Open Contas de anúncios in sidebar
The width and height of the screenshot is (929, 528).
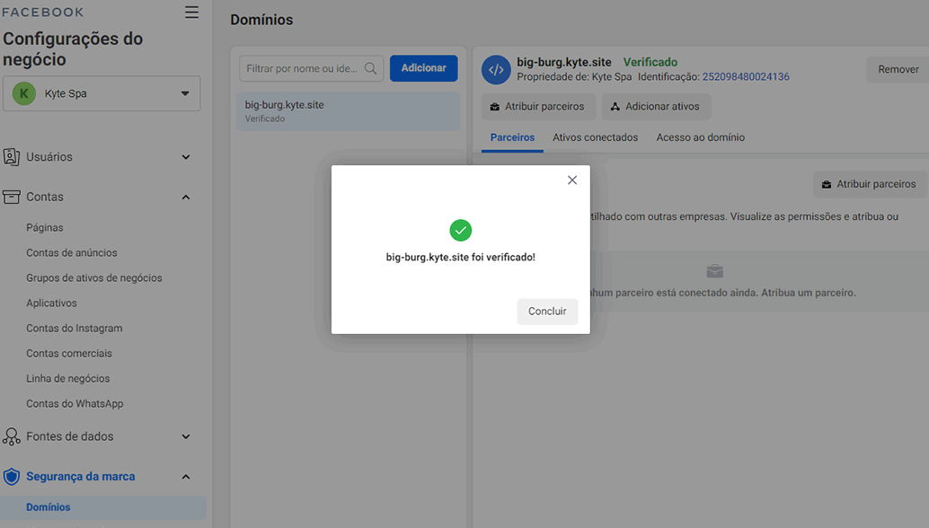coord(72,252)
